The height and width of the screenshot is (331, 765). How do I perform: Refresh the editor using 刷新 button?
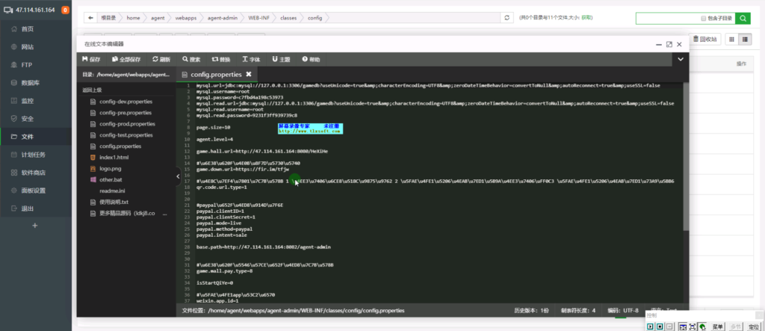(161, 59)
